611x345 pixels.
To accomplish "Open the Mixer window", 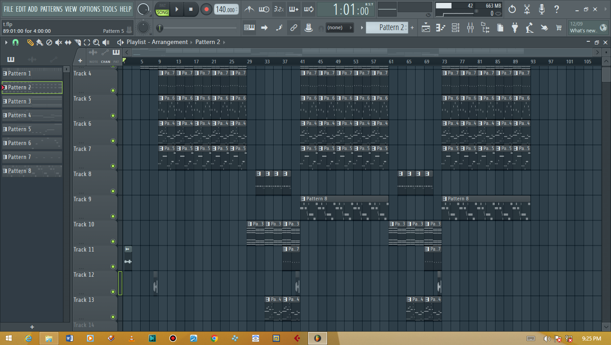I will tap(470, 28).
